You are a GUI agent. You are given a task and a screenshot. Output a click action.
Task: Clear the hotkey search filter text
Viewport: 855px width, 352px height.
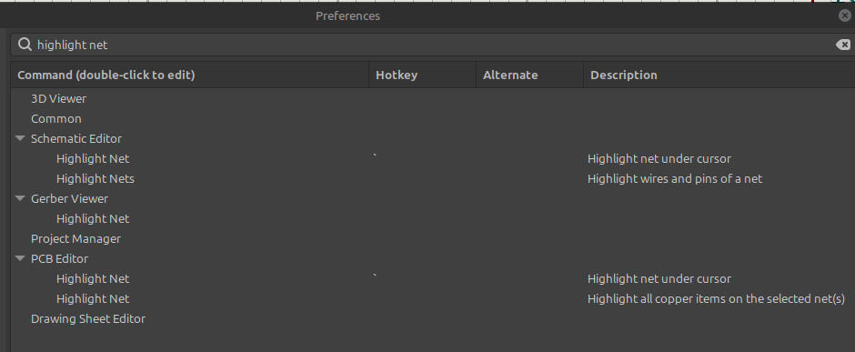(843, 45)
